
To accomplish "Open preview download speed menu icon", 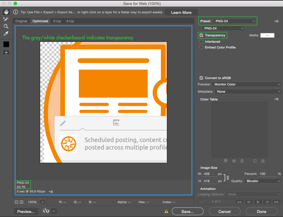I will pos(51,192).
